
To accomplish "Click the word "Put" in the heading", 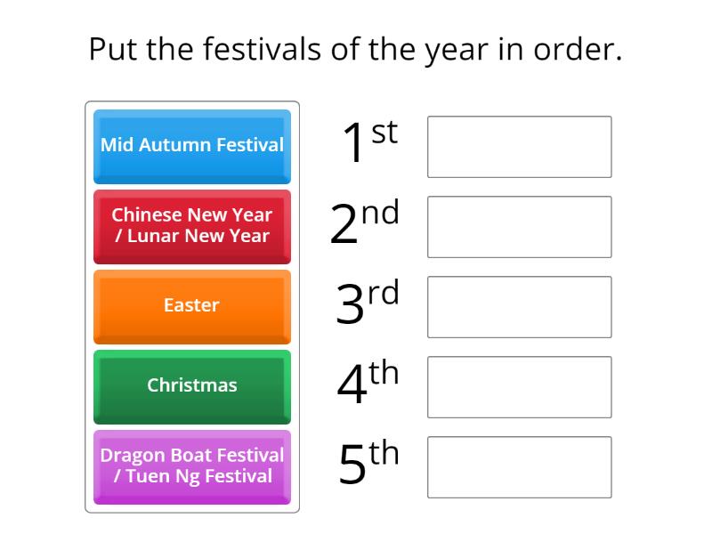I will [113, 50].
